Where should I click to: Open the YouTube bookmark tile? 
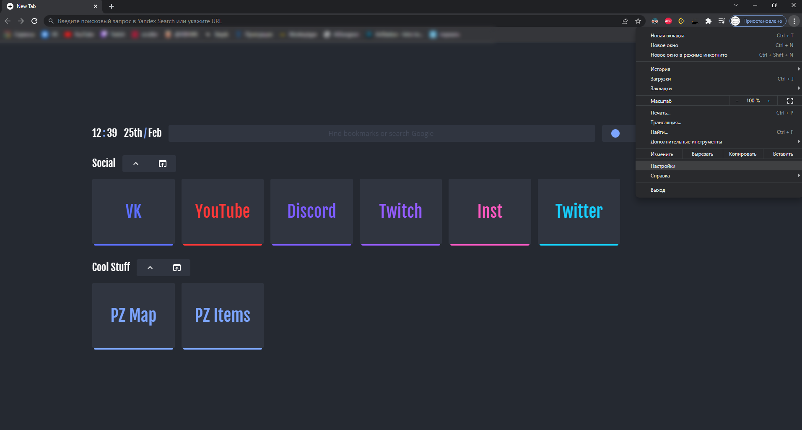coord(223,212)
